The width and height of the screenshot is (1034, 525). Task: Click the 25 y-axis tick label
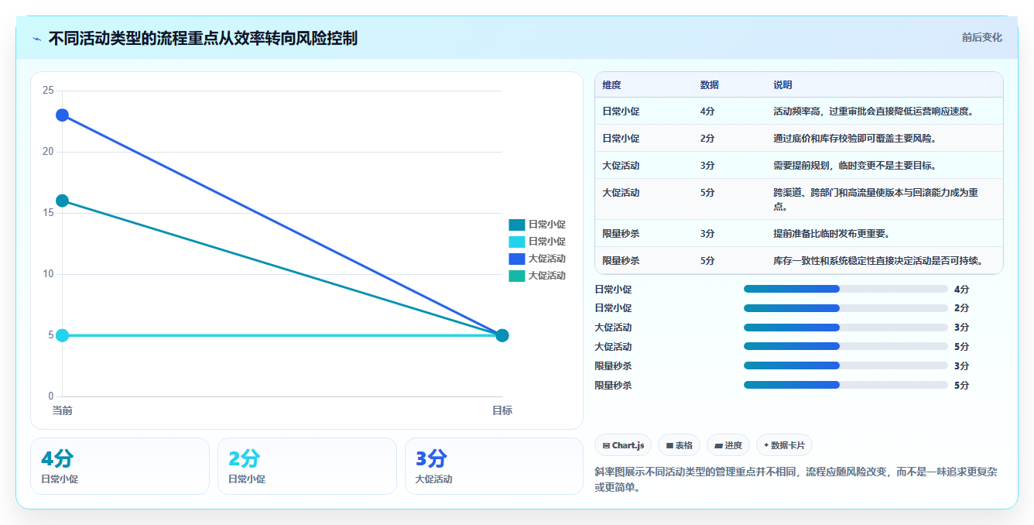(x=48, y=91)
